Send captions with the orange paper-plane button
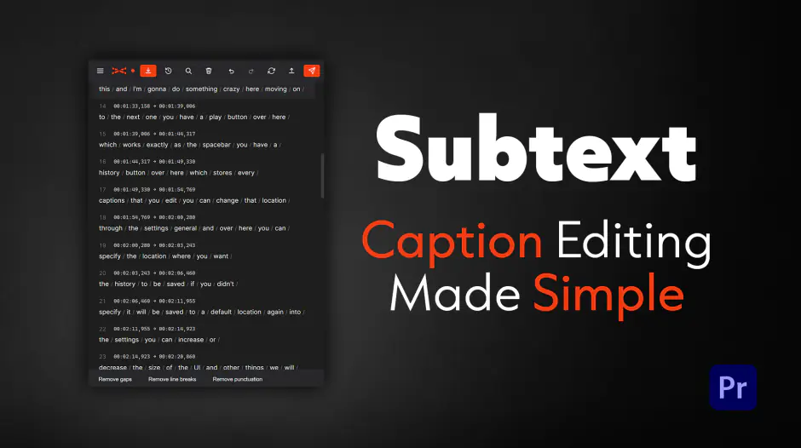The height and width of the screenshot is (448, 801). 312,71
